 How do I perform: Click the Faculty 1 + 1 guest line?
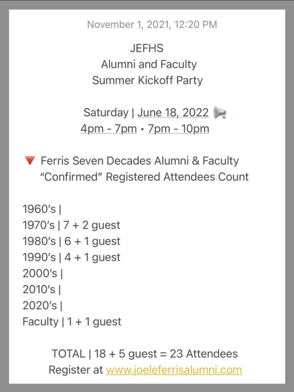[72, 321]
